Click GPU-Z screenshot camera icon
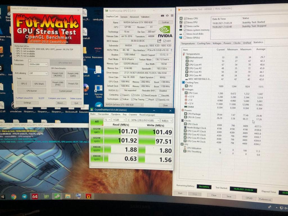 tap(162, 16)
